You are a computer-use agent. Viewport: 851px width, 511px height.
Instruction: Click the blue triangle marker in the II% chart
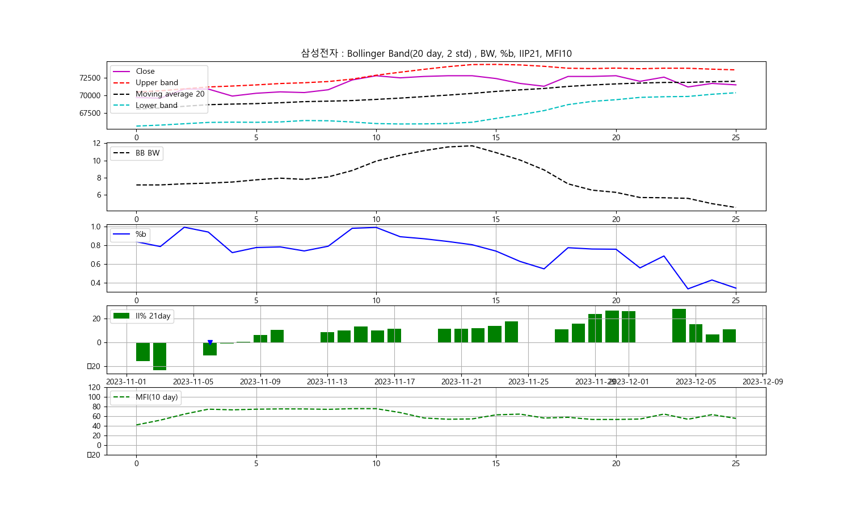click(x=210, y=342)
